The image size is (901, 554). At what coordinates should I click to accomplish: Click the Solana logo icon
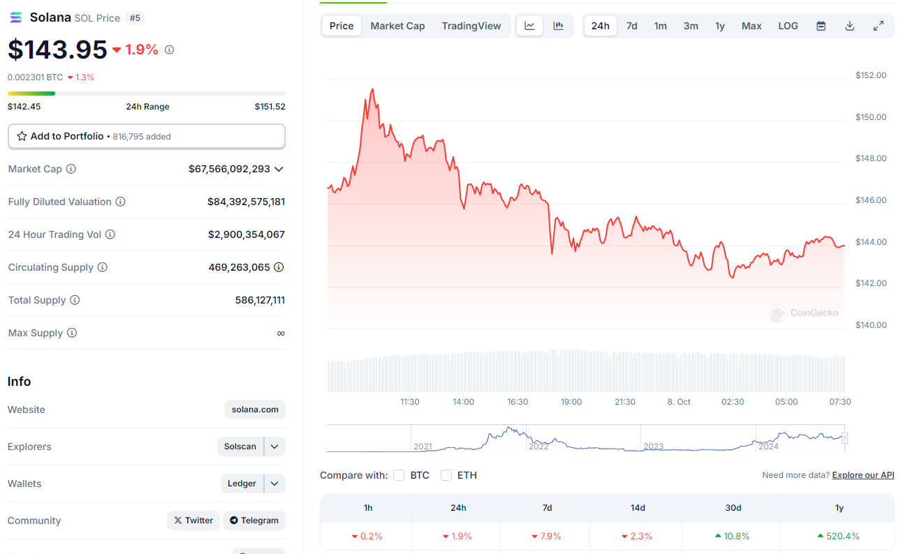15,17
